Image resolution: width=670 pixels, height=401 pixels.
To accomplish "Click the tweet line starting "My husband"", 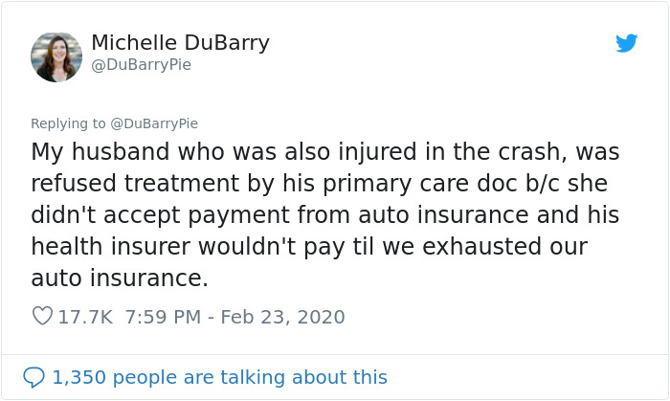I will coord(325,152).
